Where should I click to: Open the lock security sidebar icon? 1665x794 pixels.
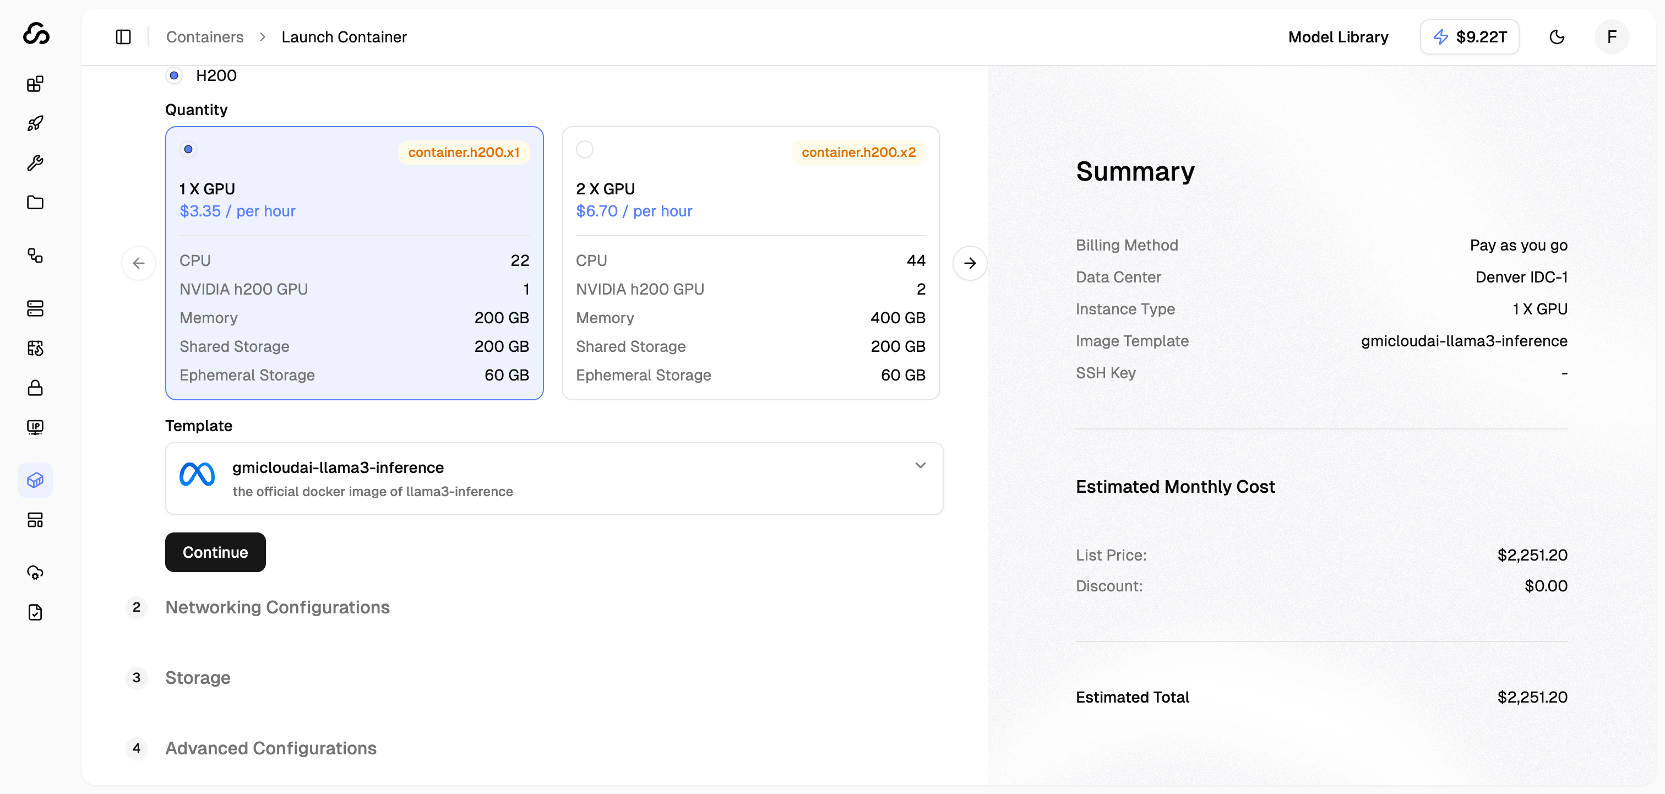pos(35,388)
